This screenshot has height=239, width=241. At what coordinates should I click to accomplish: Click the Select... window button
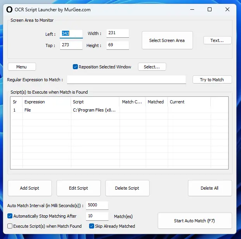pos(152,67)
